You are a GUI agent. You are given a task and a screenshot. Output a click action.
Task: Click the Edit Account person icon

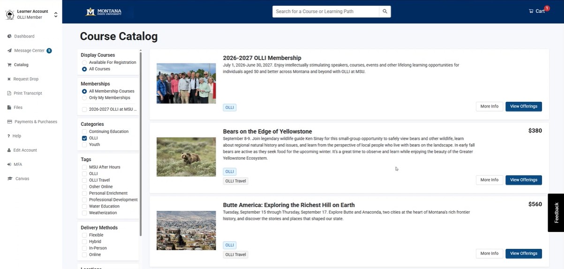pyautogui.click(x=9, y=150)
